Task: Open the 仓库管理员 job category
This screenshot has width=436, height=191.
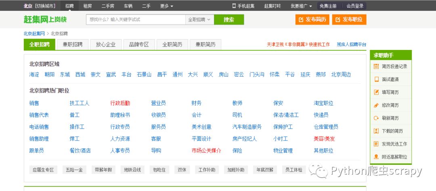Action: tap(326, 127)
